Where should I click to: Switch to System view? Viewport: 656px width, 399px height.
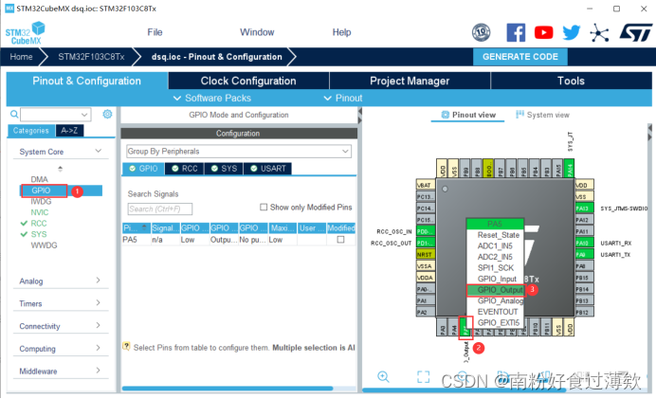pos(543,115)
